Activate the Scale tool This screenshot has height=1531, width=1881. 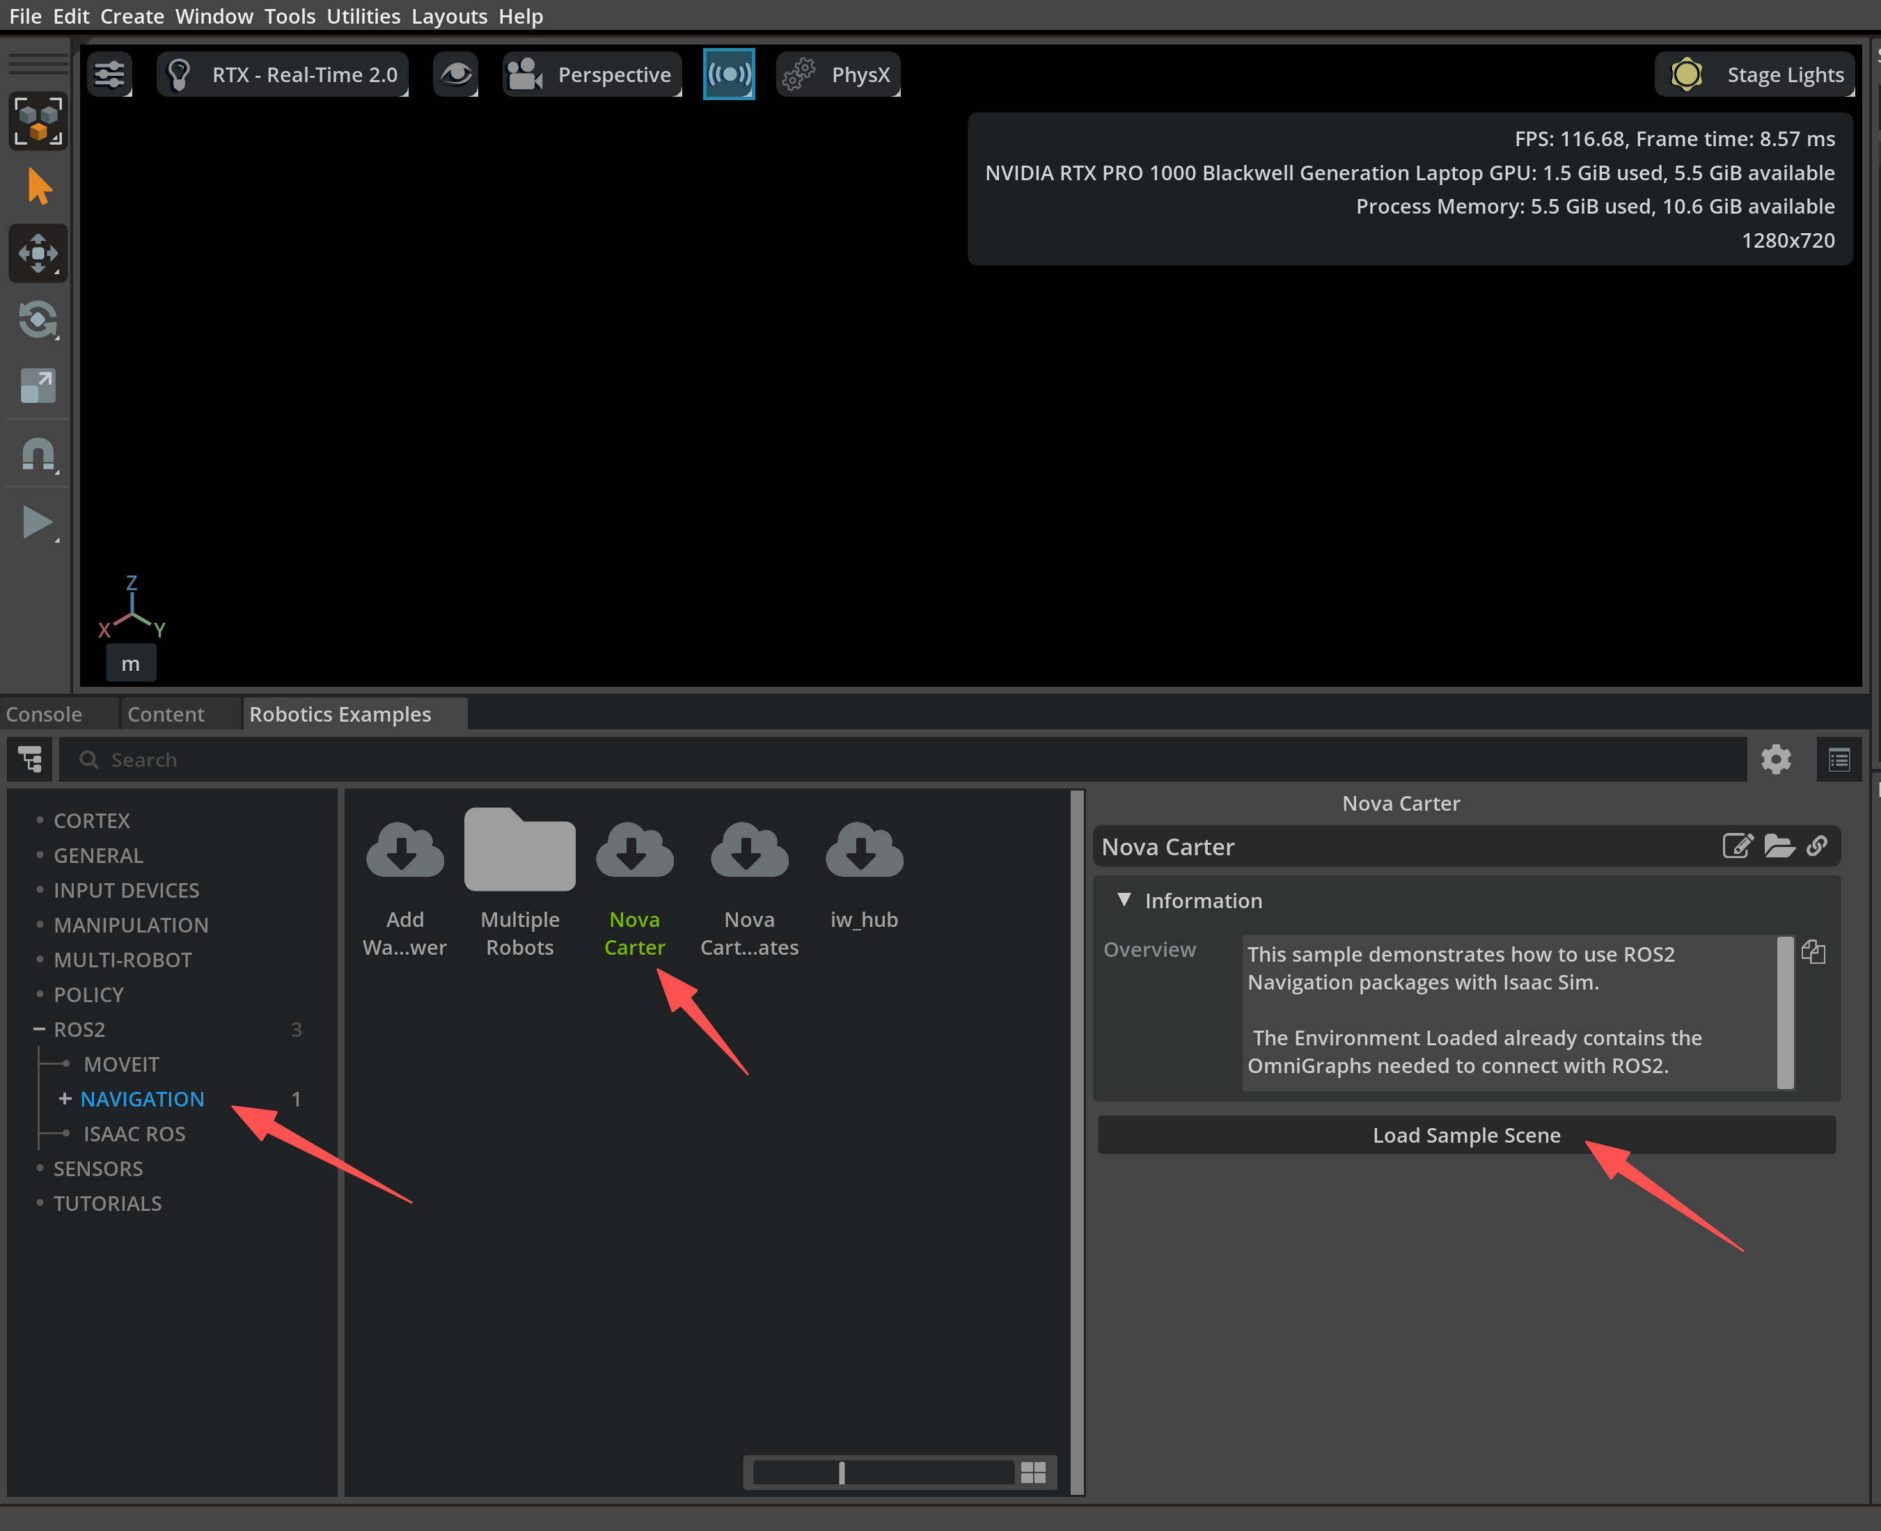38,386
